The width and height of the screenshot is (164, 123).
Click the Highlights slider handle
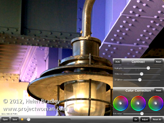click(x=148, y=68)
